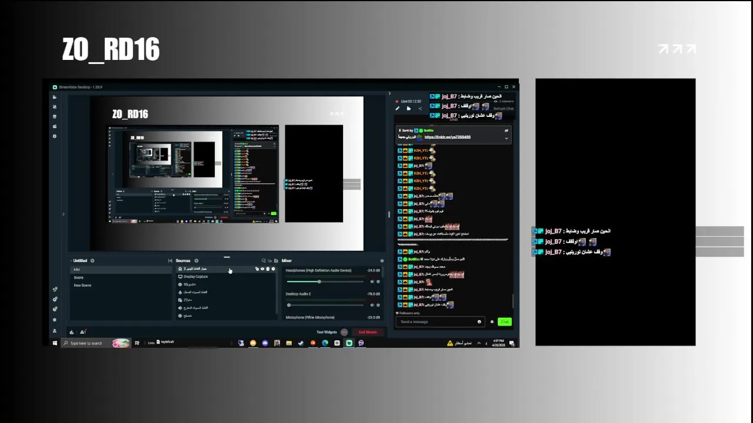Open the chat settings gear

(x=492, y=322)
